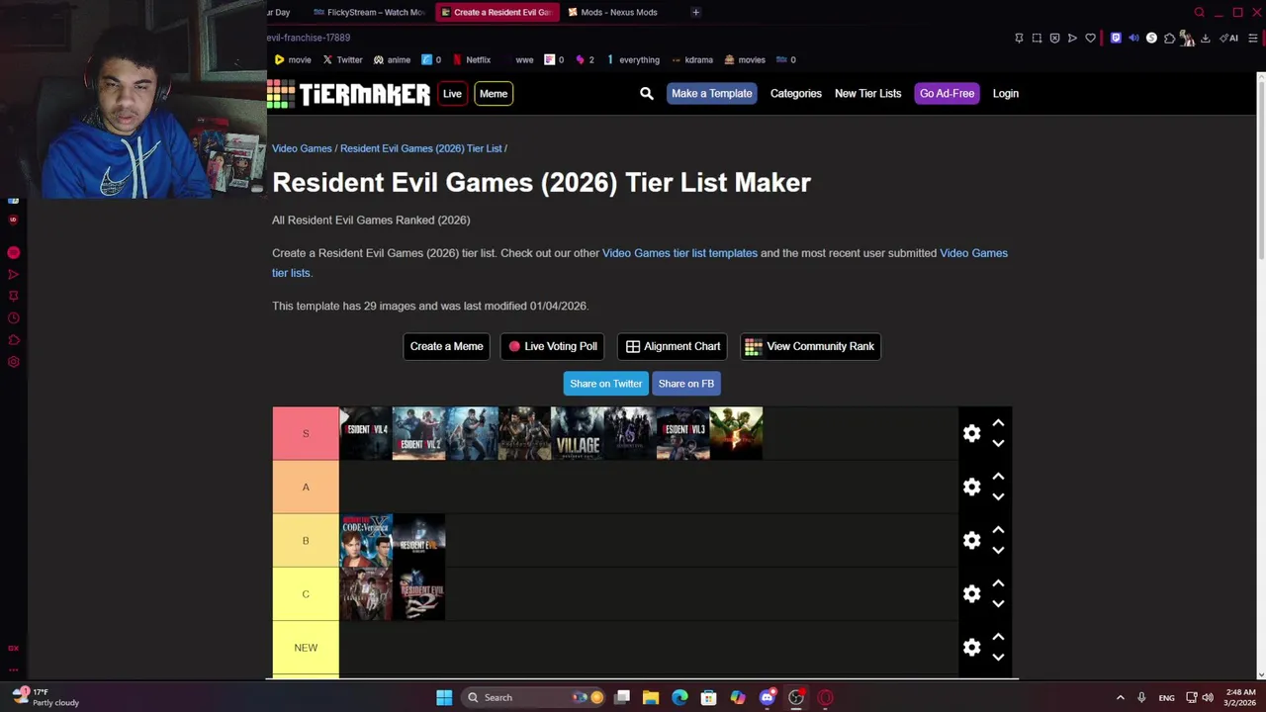Move C tier row up
Screen dimensions: 1266x712
click(x=998, y=583)
